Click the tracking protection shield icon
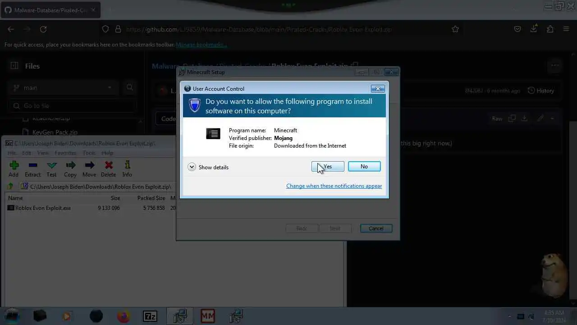This screenshot has width=577, height=325. point(105,29)
